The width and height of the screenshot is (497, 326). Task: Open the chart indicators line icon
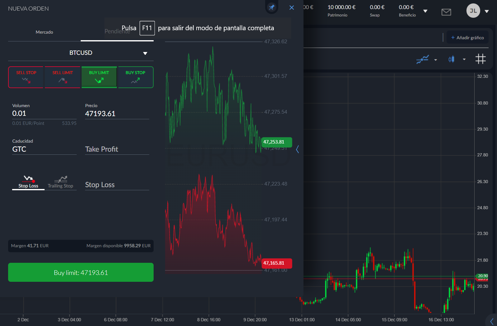pyautogui.click(x=423, y=59)
